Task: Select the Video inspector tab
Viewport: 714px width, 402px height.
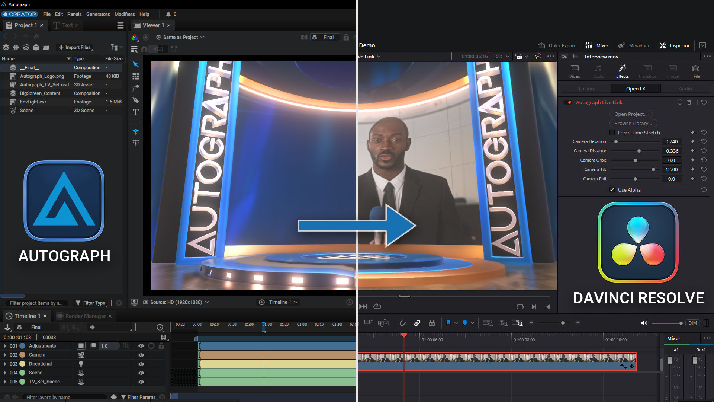Action: tap(575, 71)
